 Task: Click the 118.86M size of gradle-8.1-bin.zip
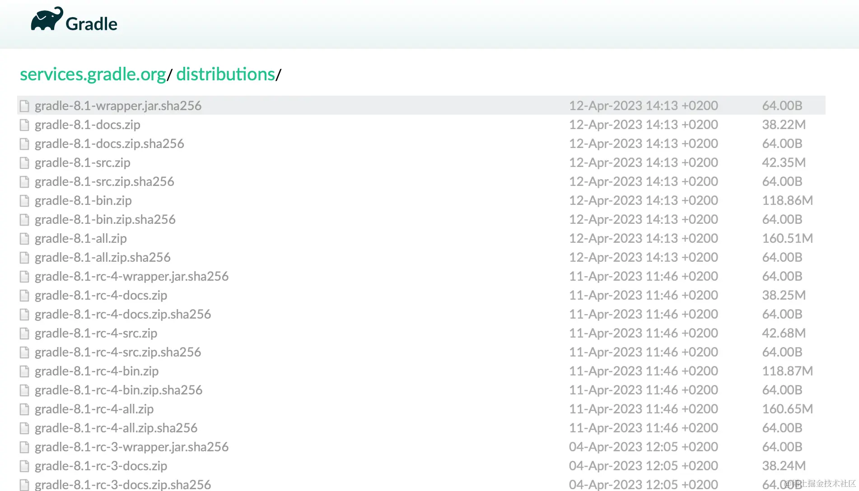(x=788, y=200)
